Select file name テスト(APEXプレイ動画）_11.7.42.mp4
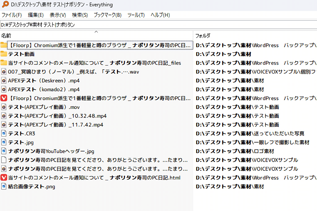 point(55,125)
